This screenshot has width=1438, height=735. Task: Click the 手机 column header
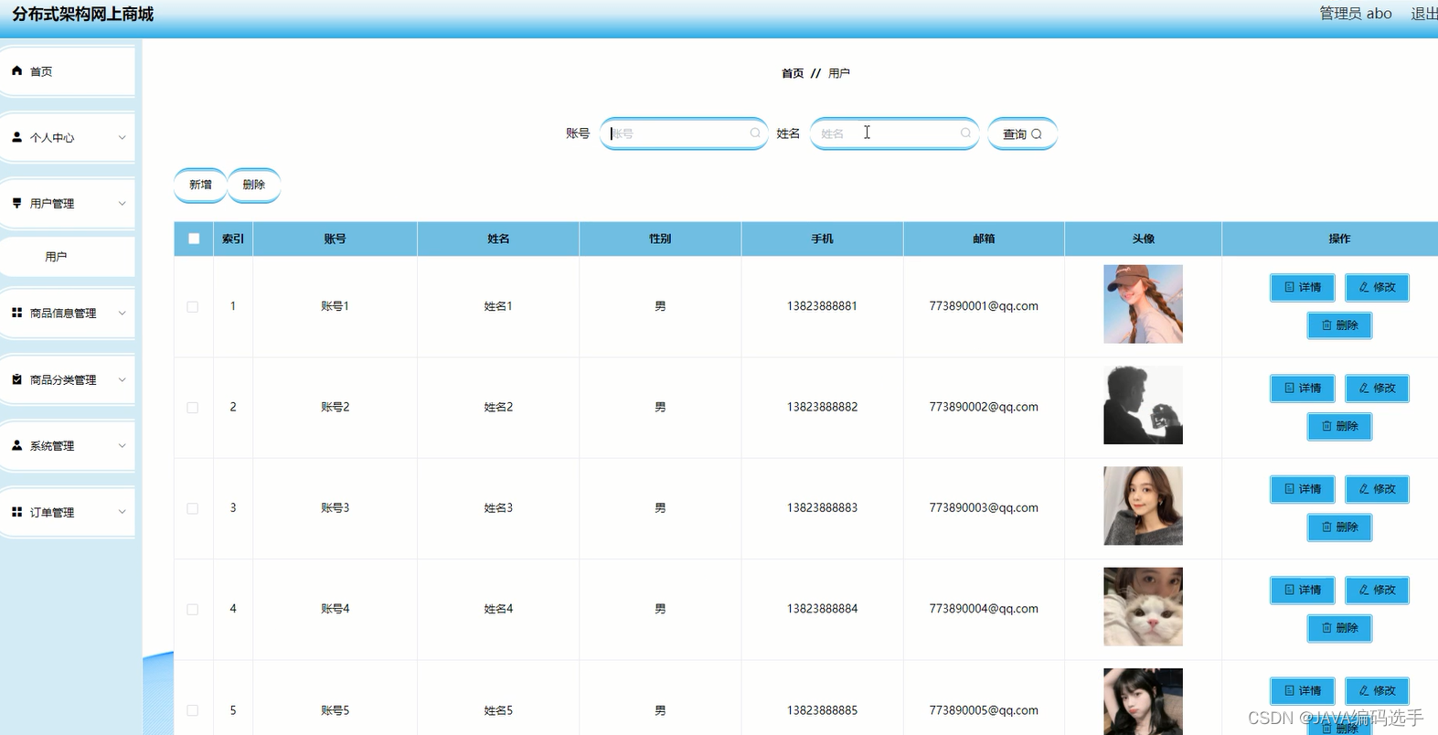822,239
